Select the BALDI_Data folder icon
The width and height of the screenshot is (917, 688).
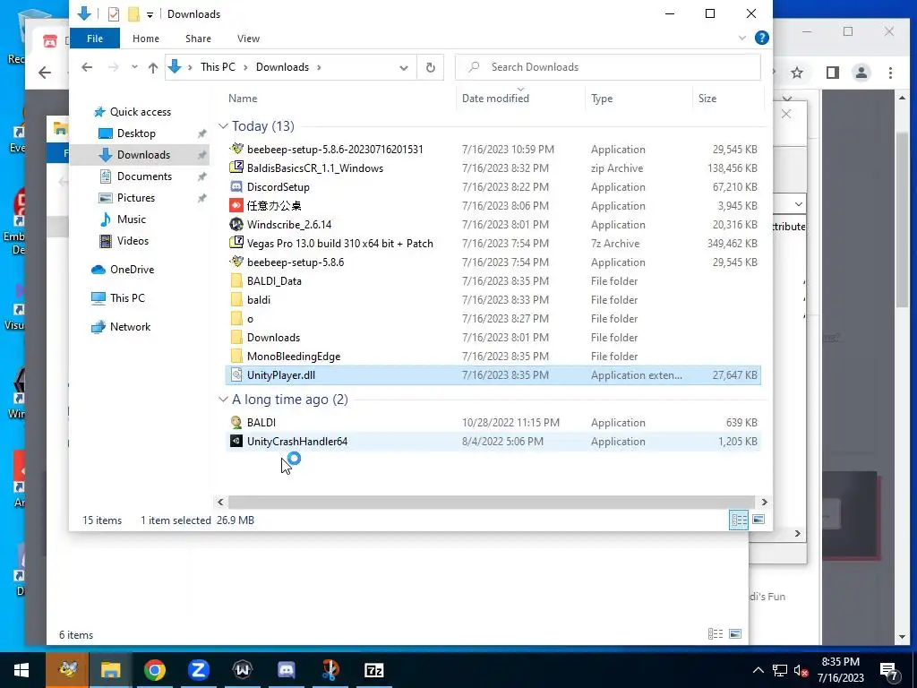tap(236, 280)
